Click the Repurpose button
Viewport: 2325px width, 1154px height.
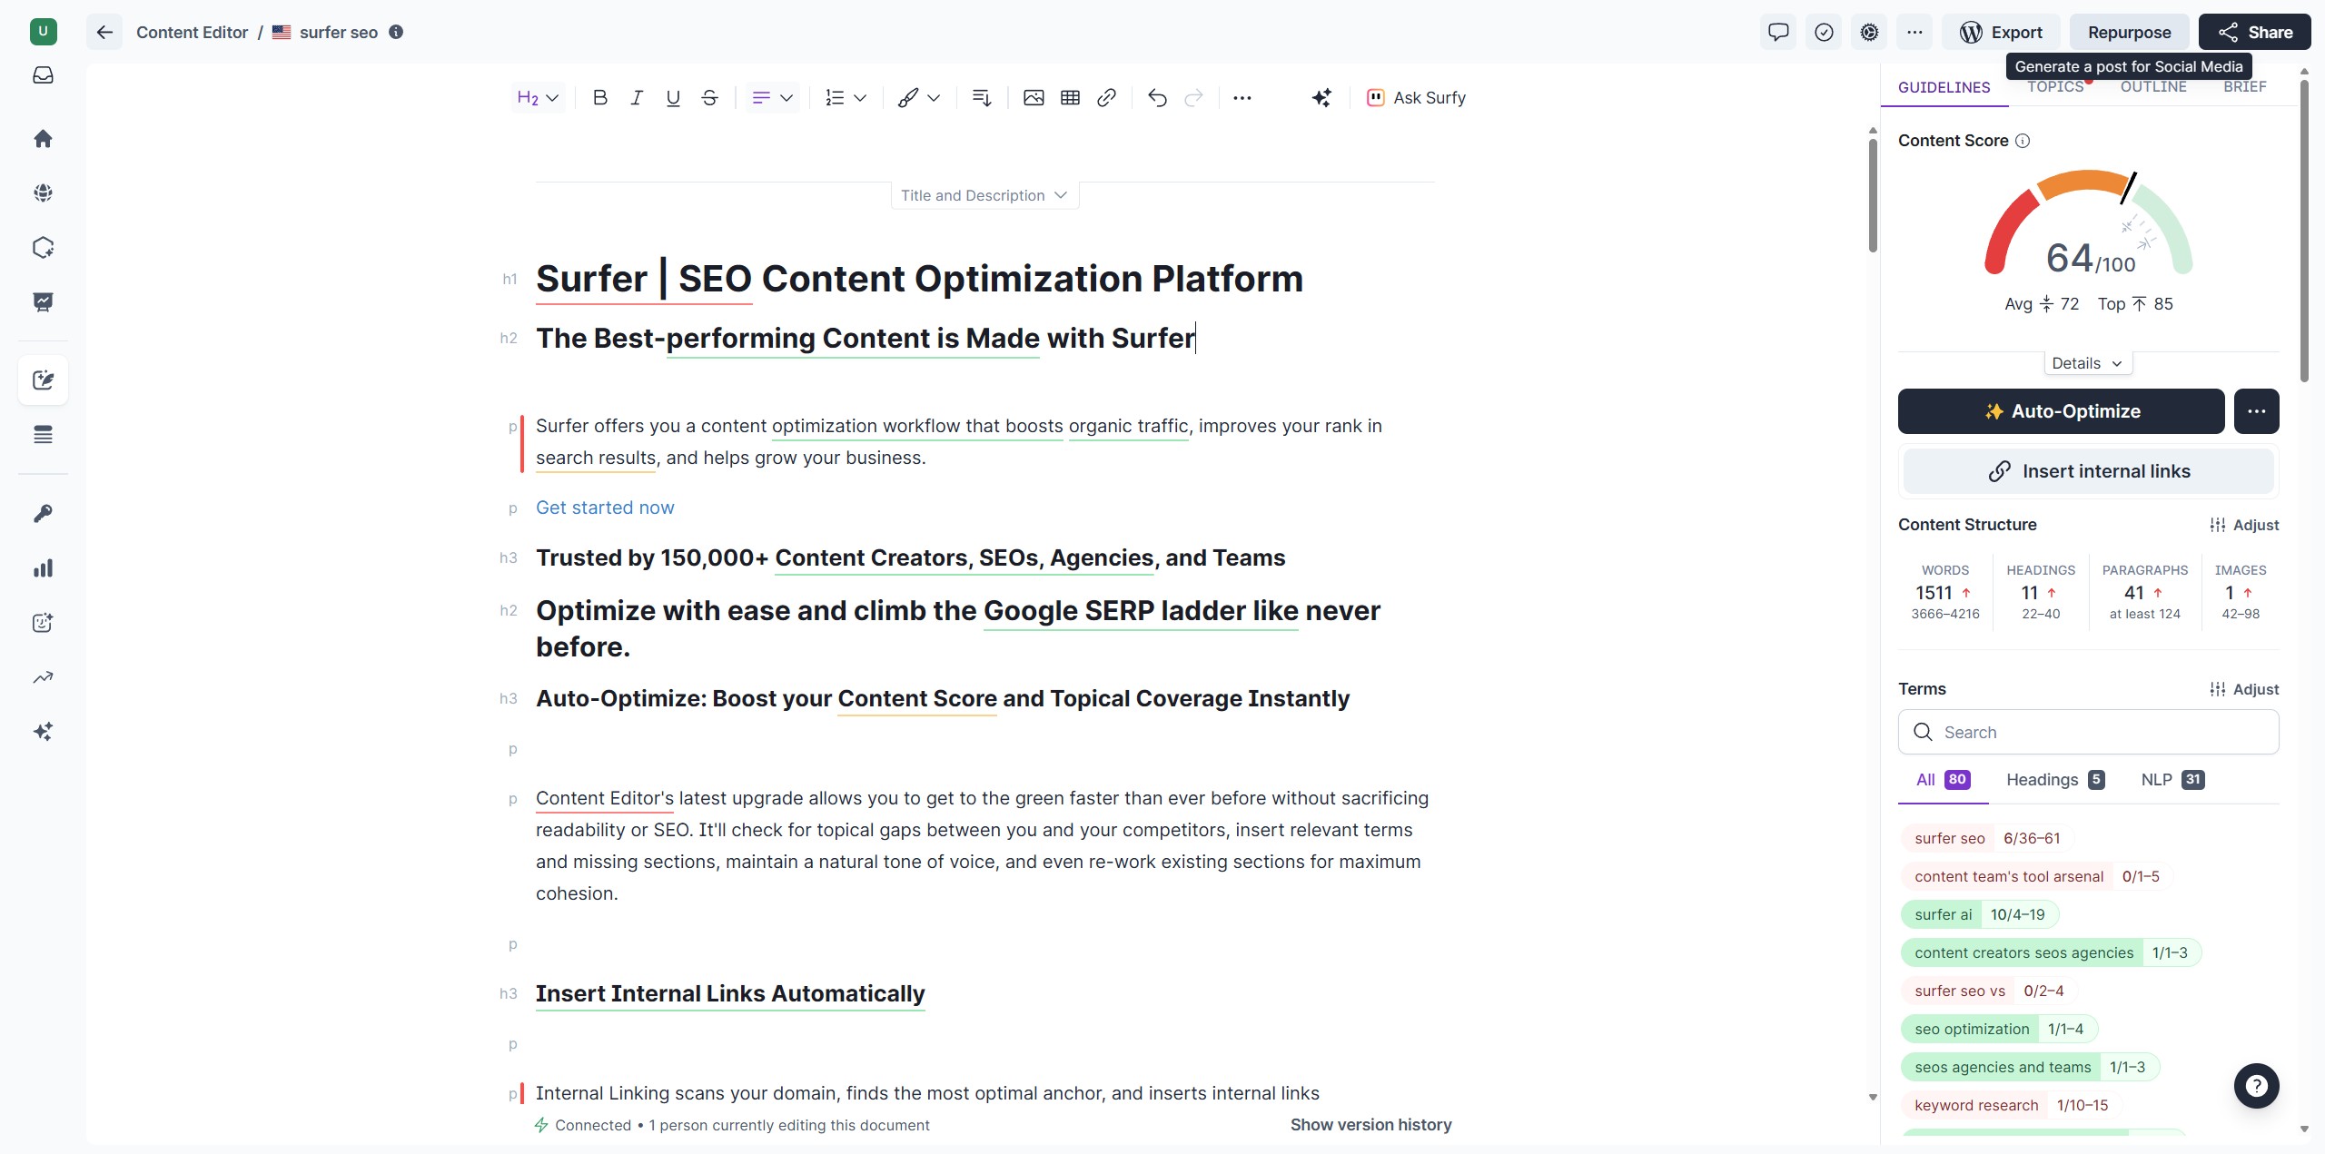[2129, 33]
